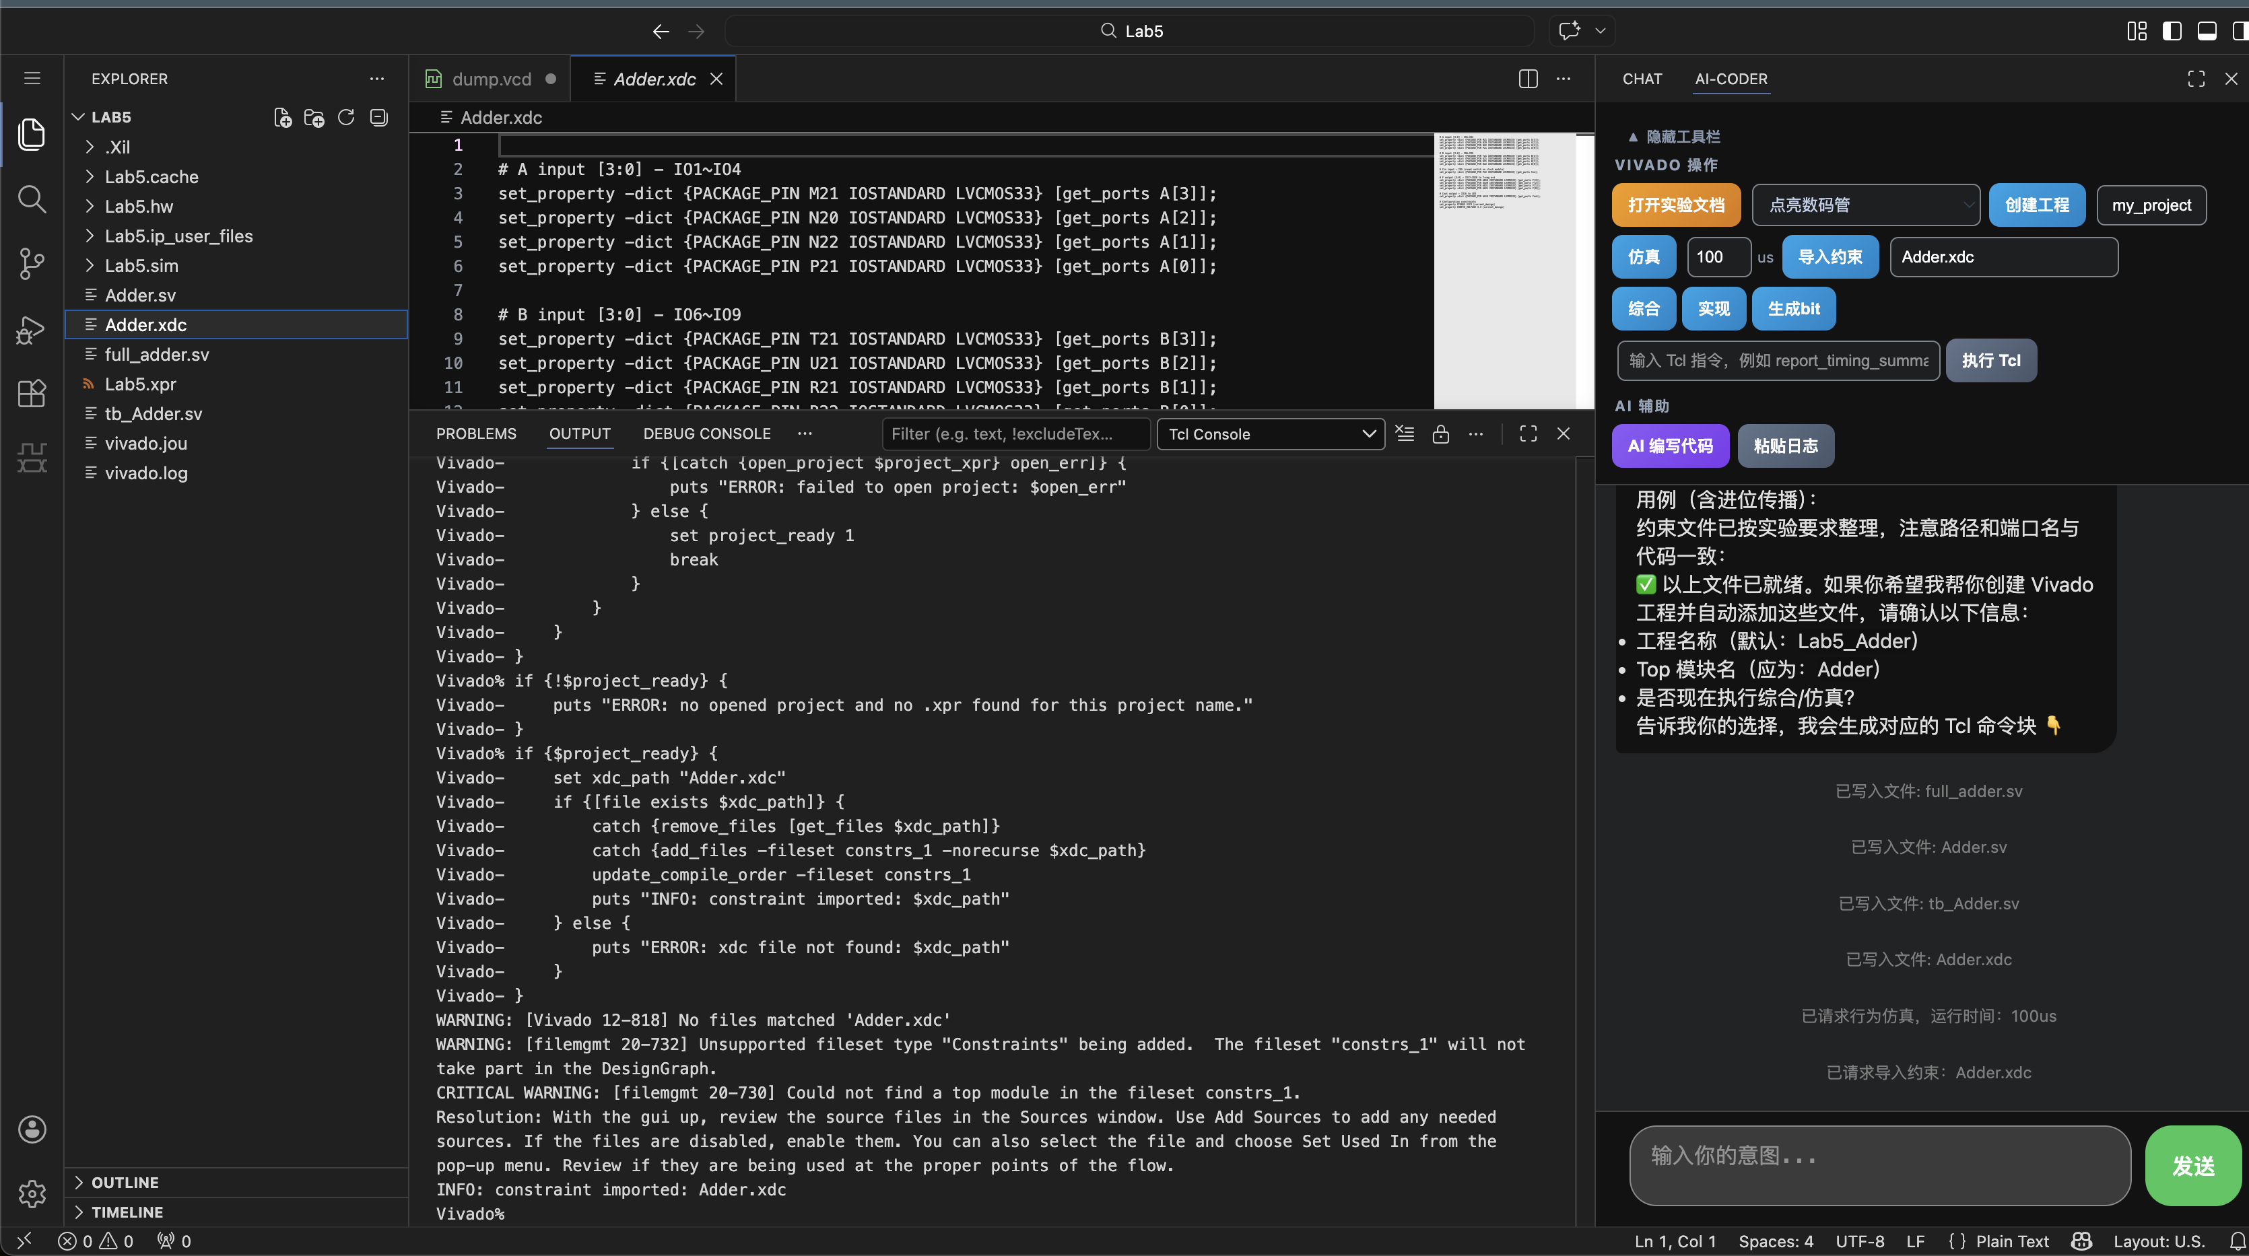
Task: Switch to the CHAT tab
Action: click(x=1642, y=79)
